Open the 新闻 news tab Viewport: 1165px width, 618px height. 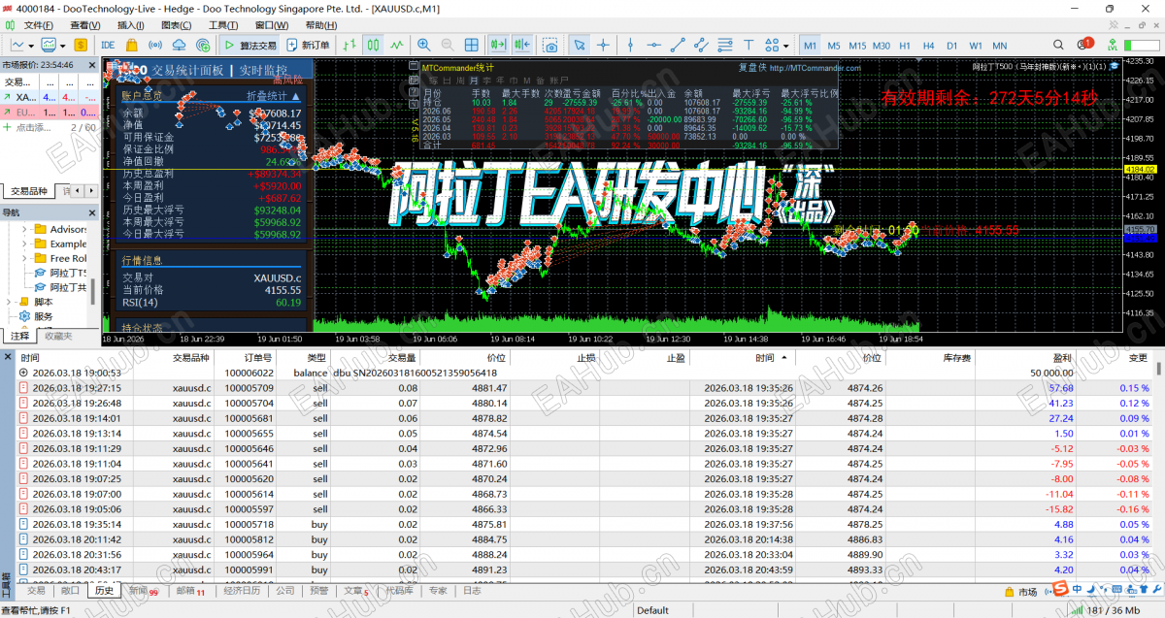click(142, 591)
